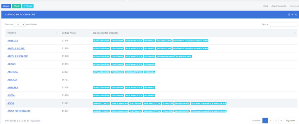The image size is (299, 124).
Task: Open the ADESLAS society link
Action: click(13, 41)
